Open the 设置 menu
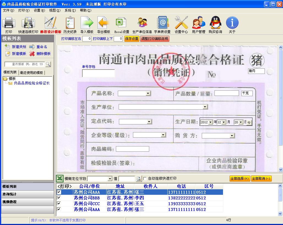 (x=39, y=10)
